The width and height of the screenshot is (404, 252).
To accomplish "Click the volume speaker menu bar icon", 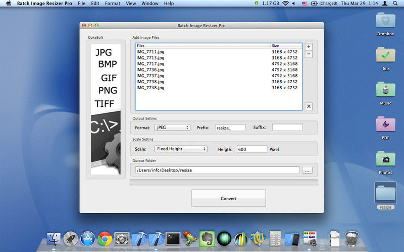I will 293,4.
